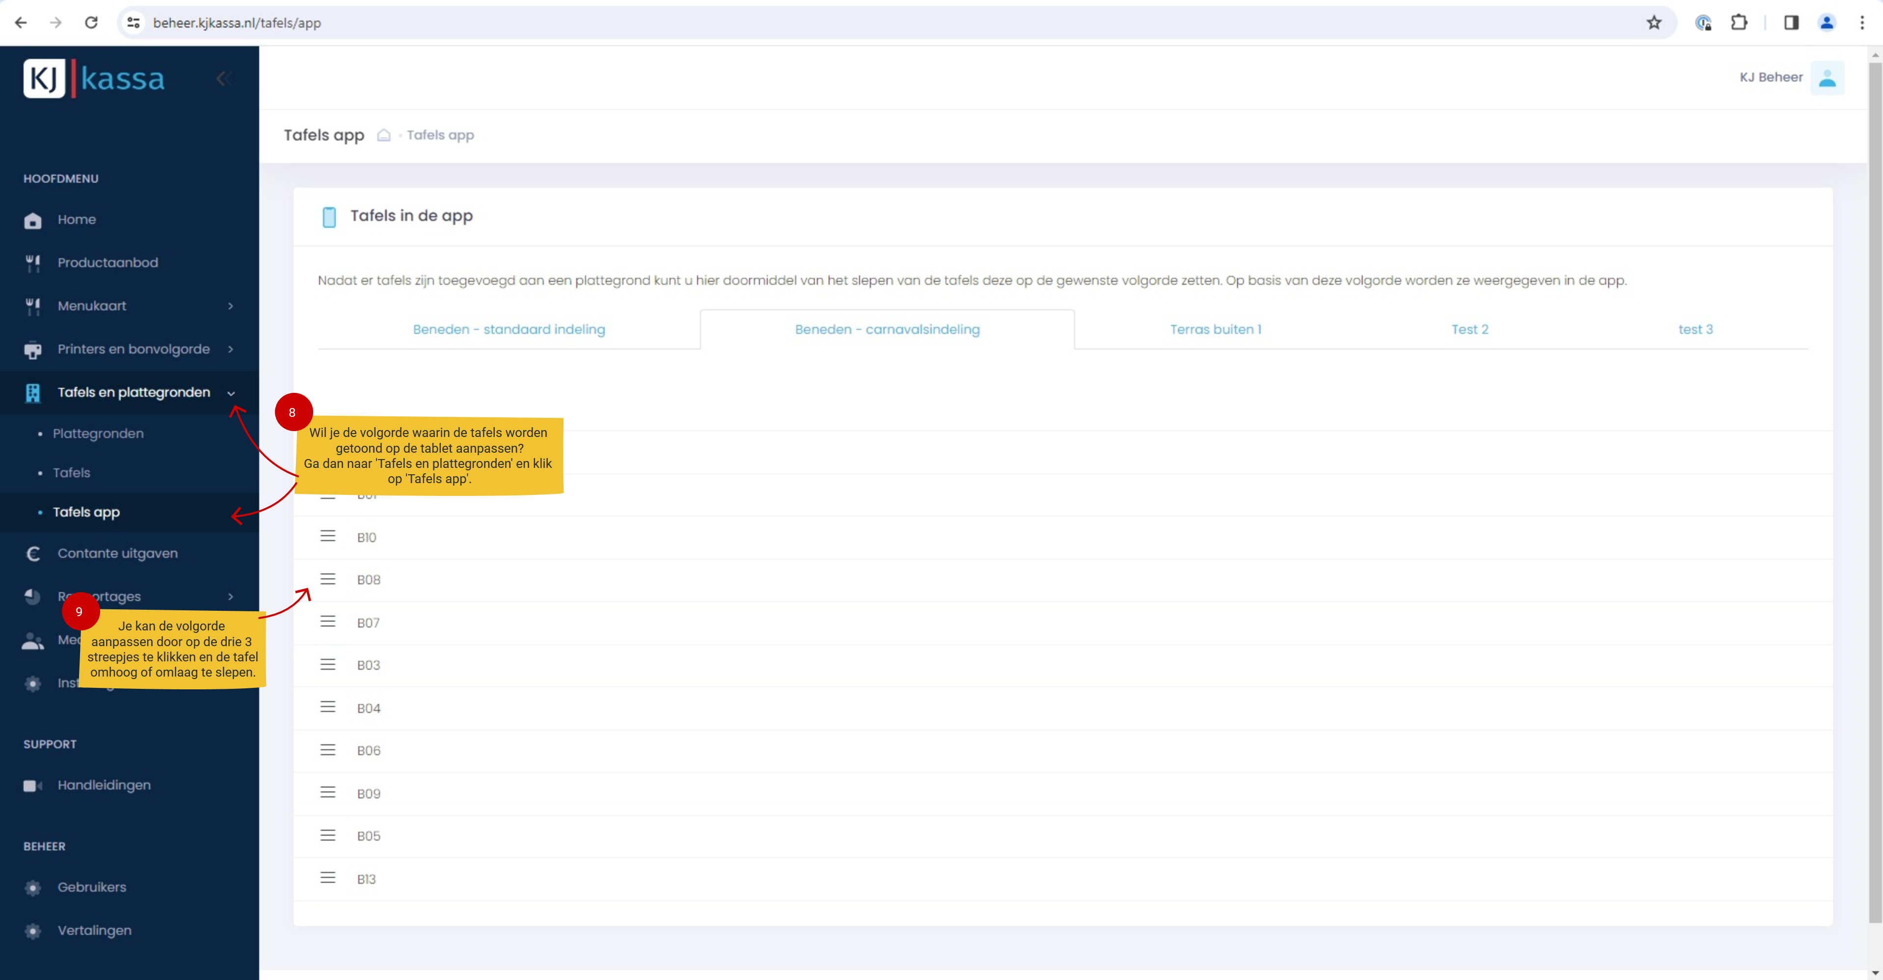The image size is (1883, 980).
Task: Click the drag handle for table B10
Action: coord(327,536)
